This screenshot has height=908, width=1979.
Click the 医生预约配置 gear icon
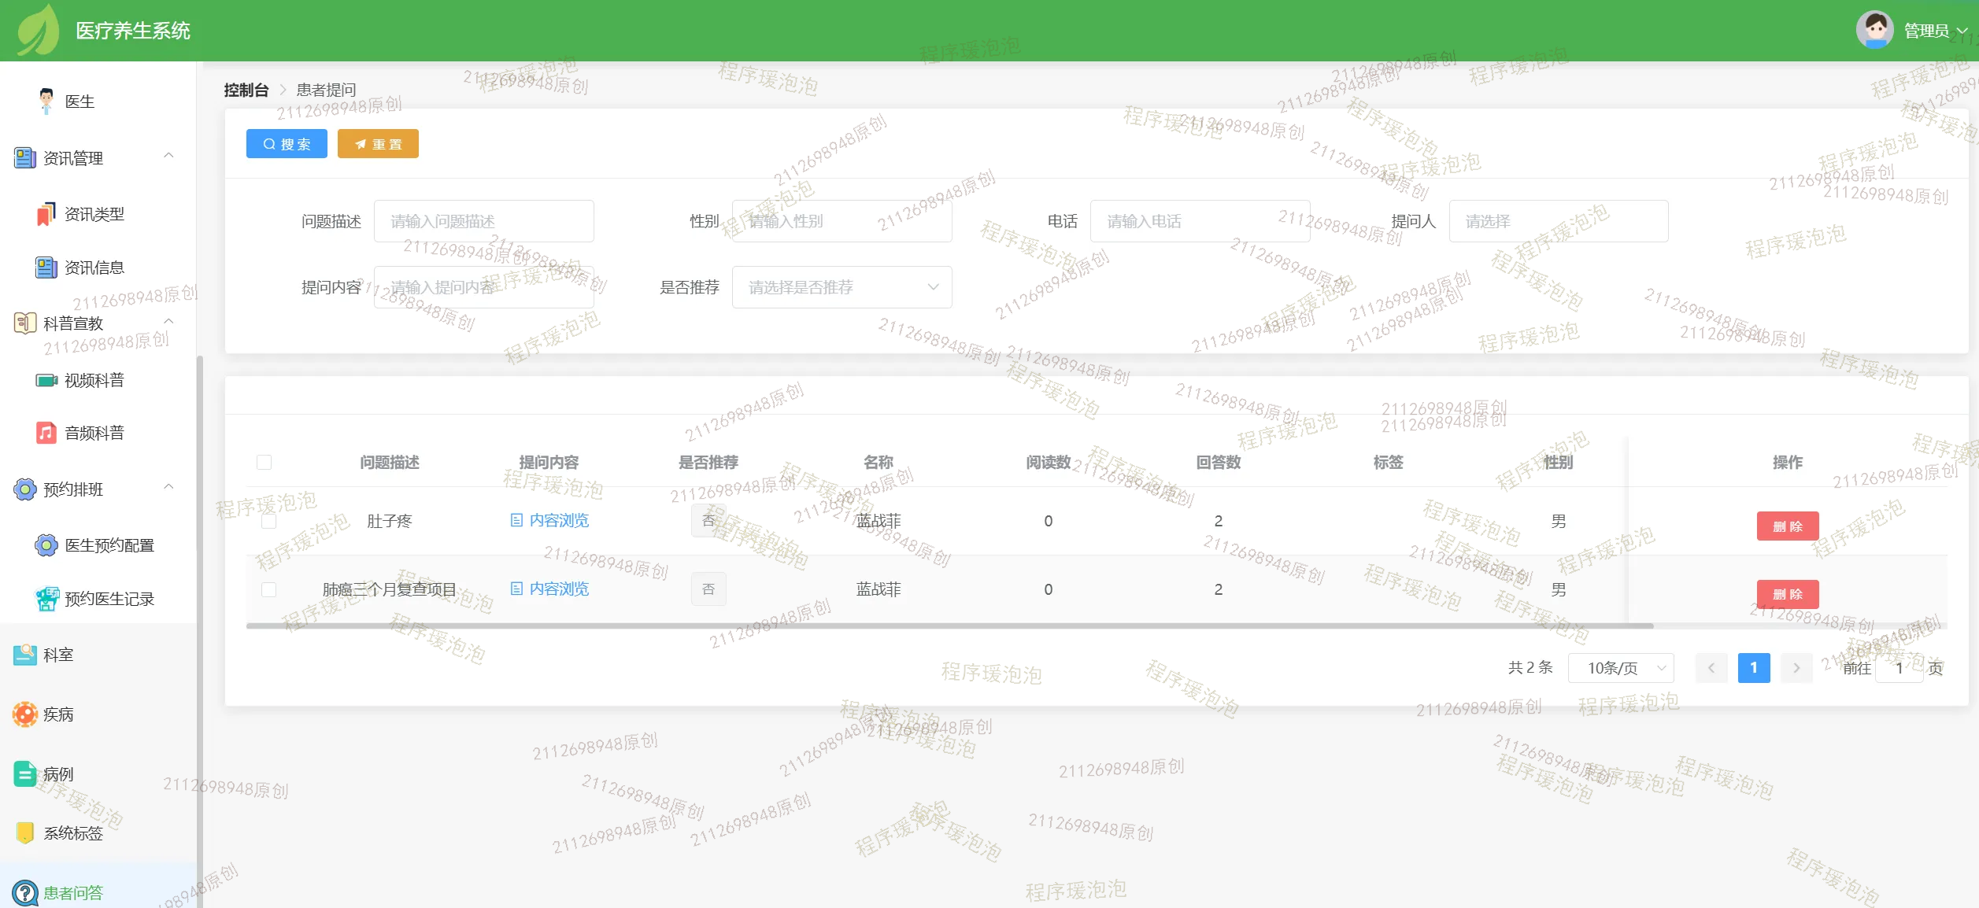tap(46, 545)
